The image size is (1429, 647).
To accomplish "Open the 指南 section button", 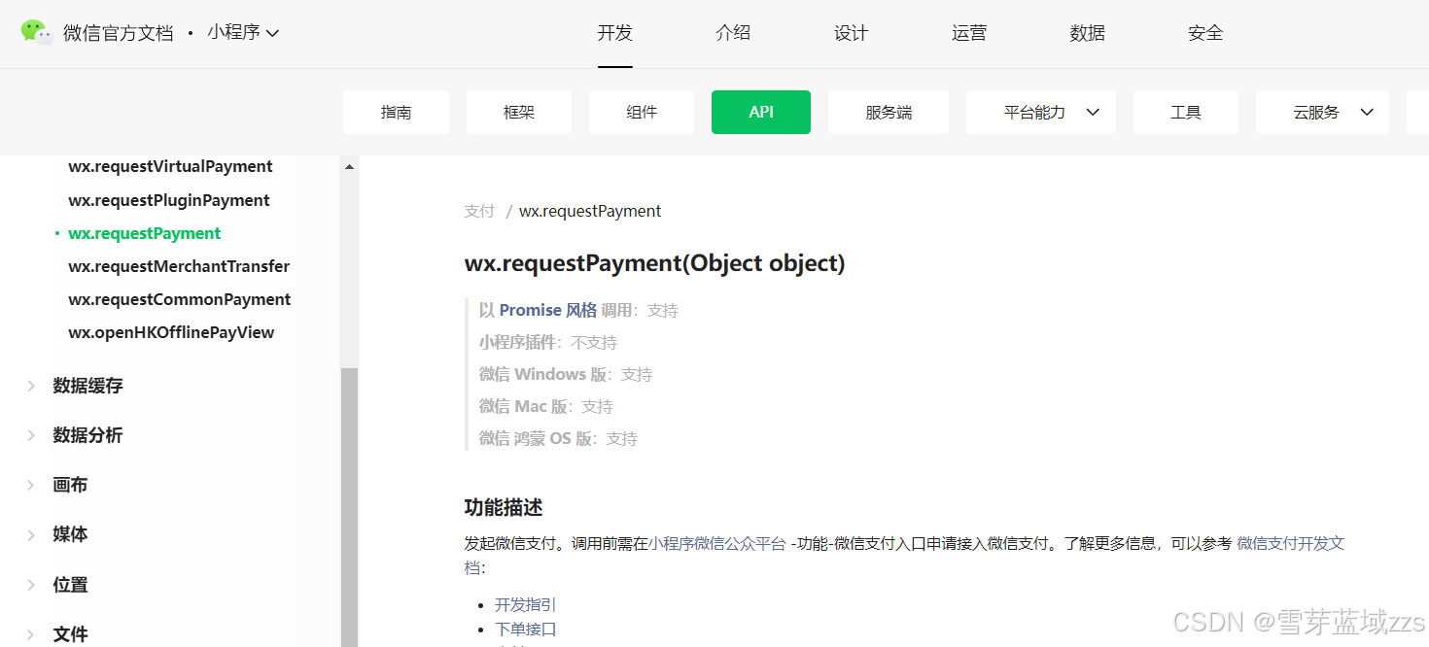I will (x=397, y=113).
